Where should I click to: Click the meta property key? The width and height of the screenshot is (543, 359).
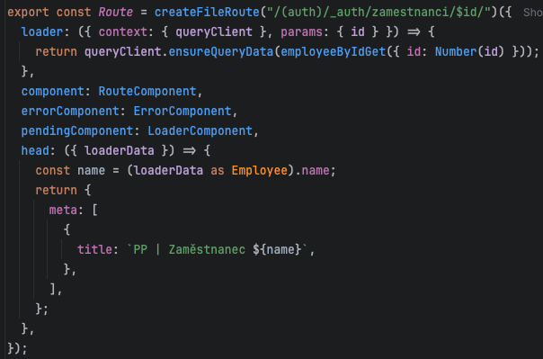(63, 210)
